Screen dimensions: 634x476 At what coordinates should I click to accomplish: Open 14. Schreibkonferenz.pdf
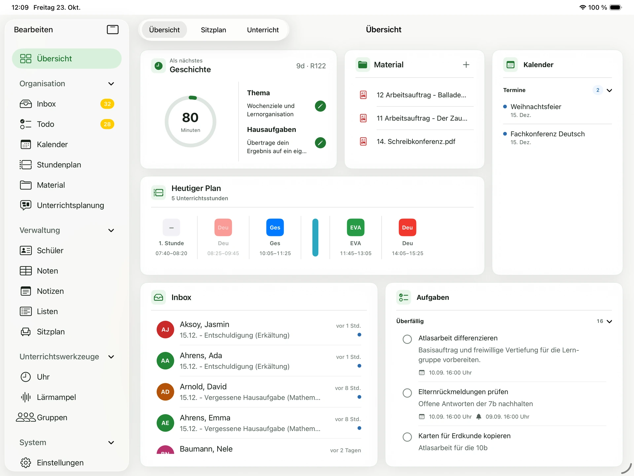tap(415, 141)
